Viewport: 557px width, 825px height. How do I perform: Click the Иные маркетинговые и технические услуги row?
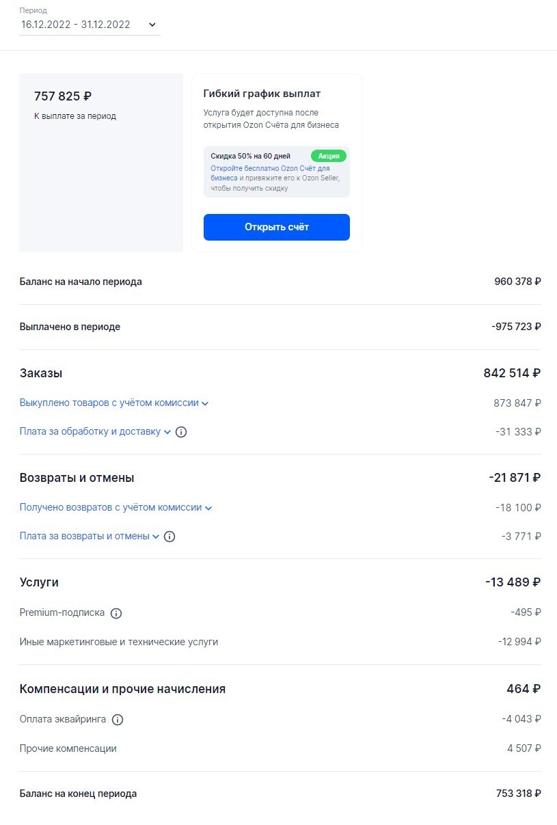tap(119, 642)
